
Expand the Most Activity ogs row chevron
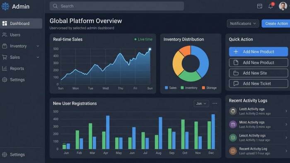coord(286,125)
